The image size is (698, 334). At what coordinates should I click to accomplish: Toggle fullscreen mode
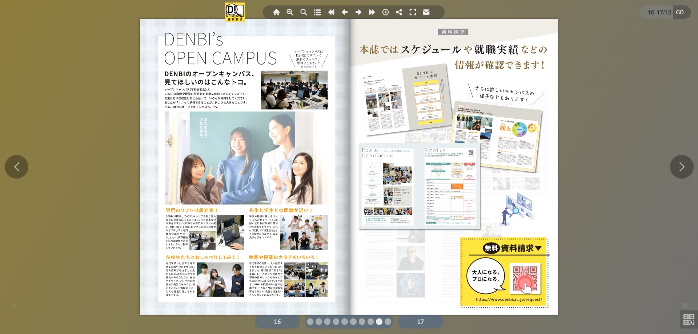[x=413, y=12]
